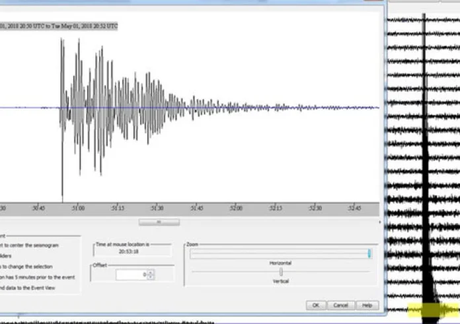
Task: Decrease the Offset value with the down arrow
Action: [151, 277]
